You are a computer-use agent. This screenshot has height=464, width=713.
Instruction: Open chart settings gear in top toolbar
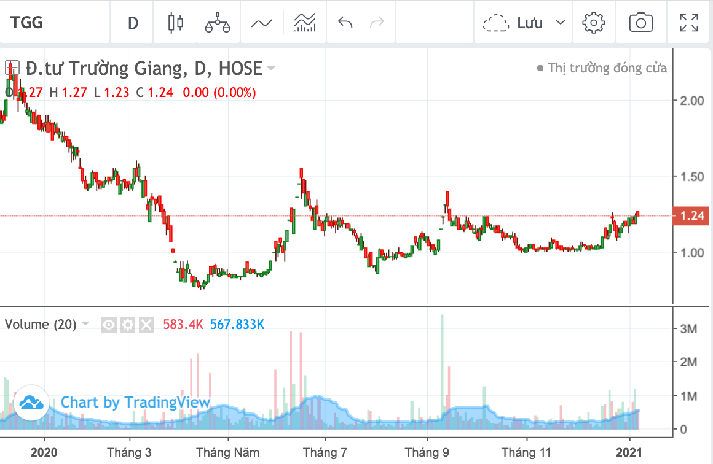593,23
